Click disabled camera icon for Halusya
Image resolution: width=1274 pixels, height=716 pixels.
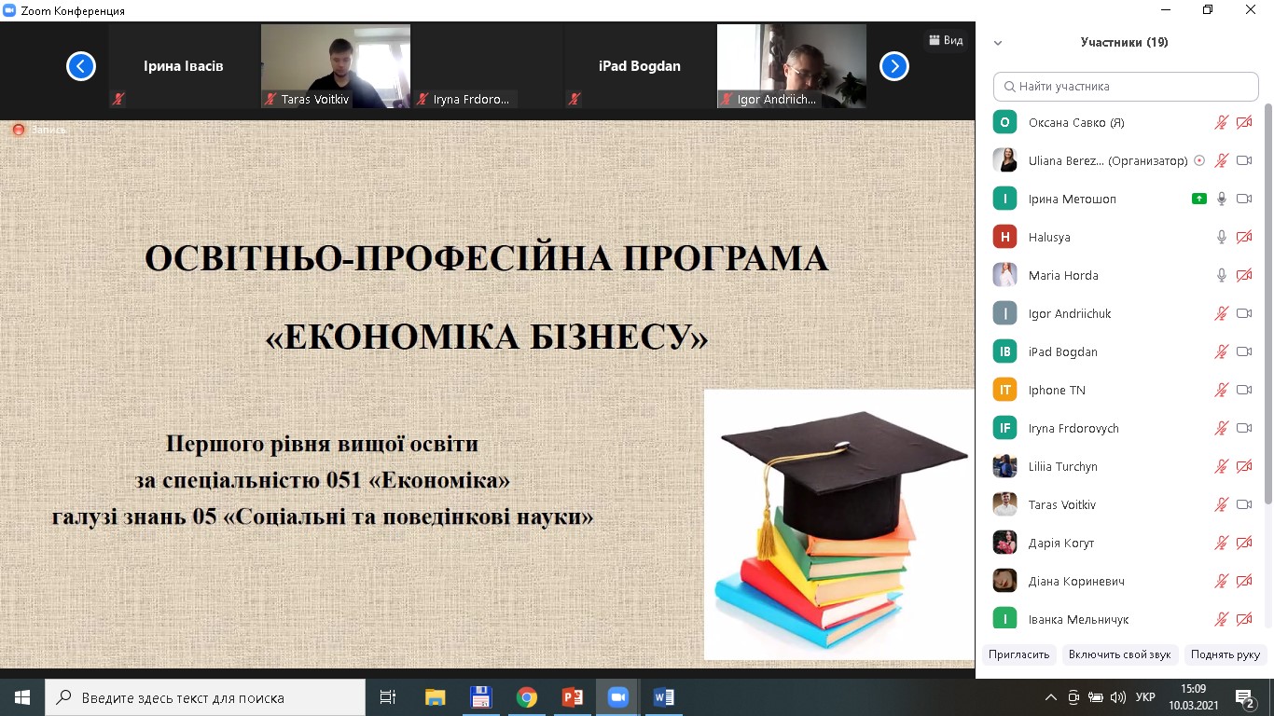[x=1244, y=237]
